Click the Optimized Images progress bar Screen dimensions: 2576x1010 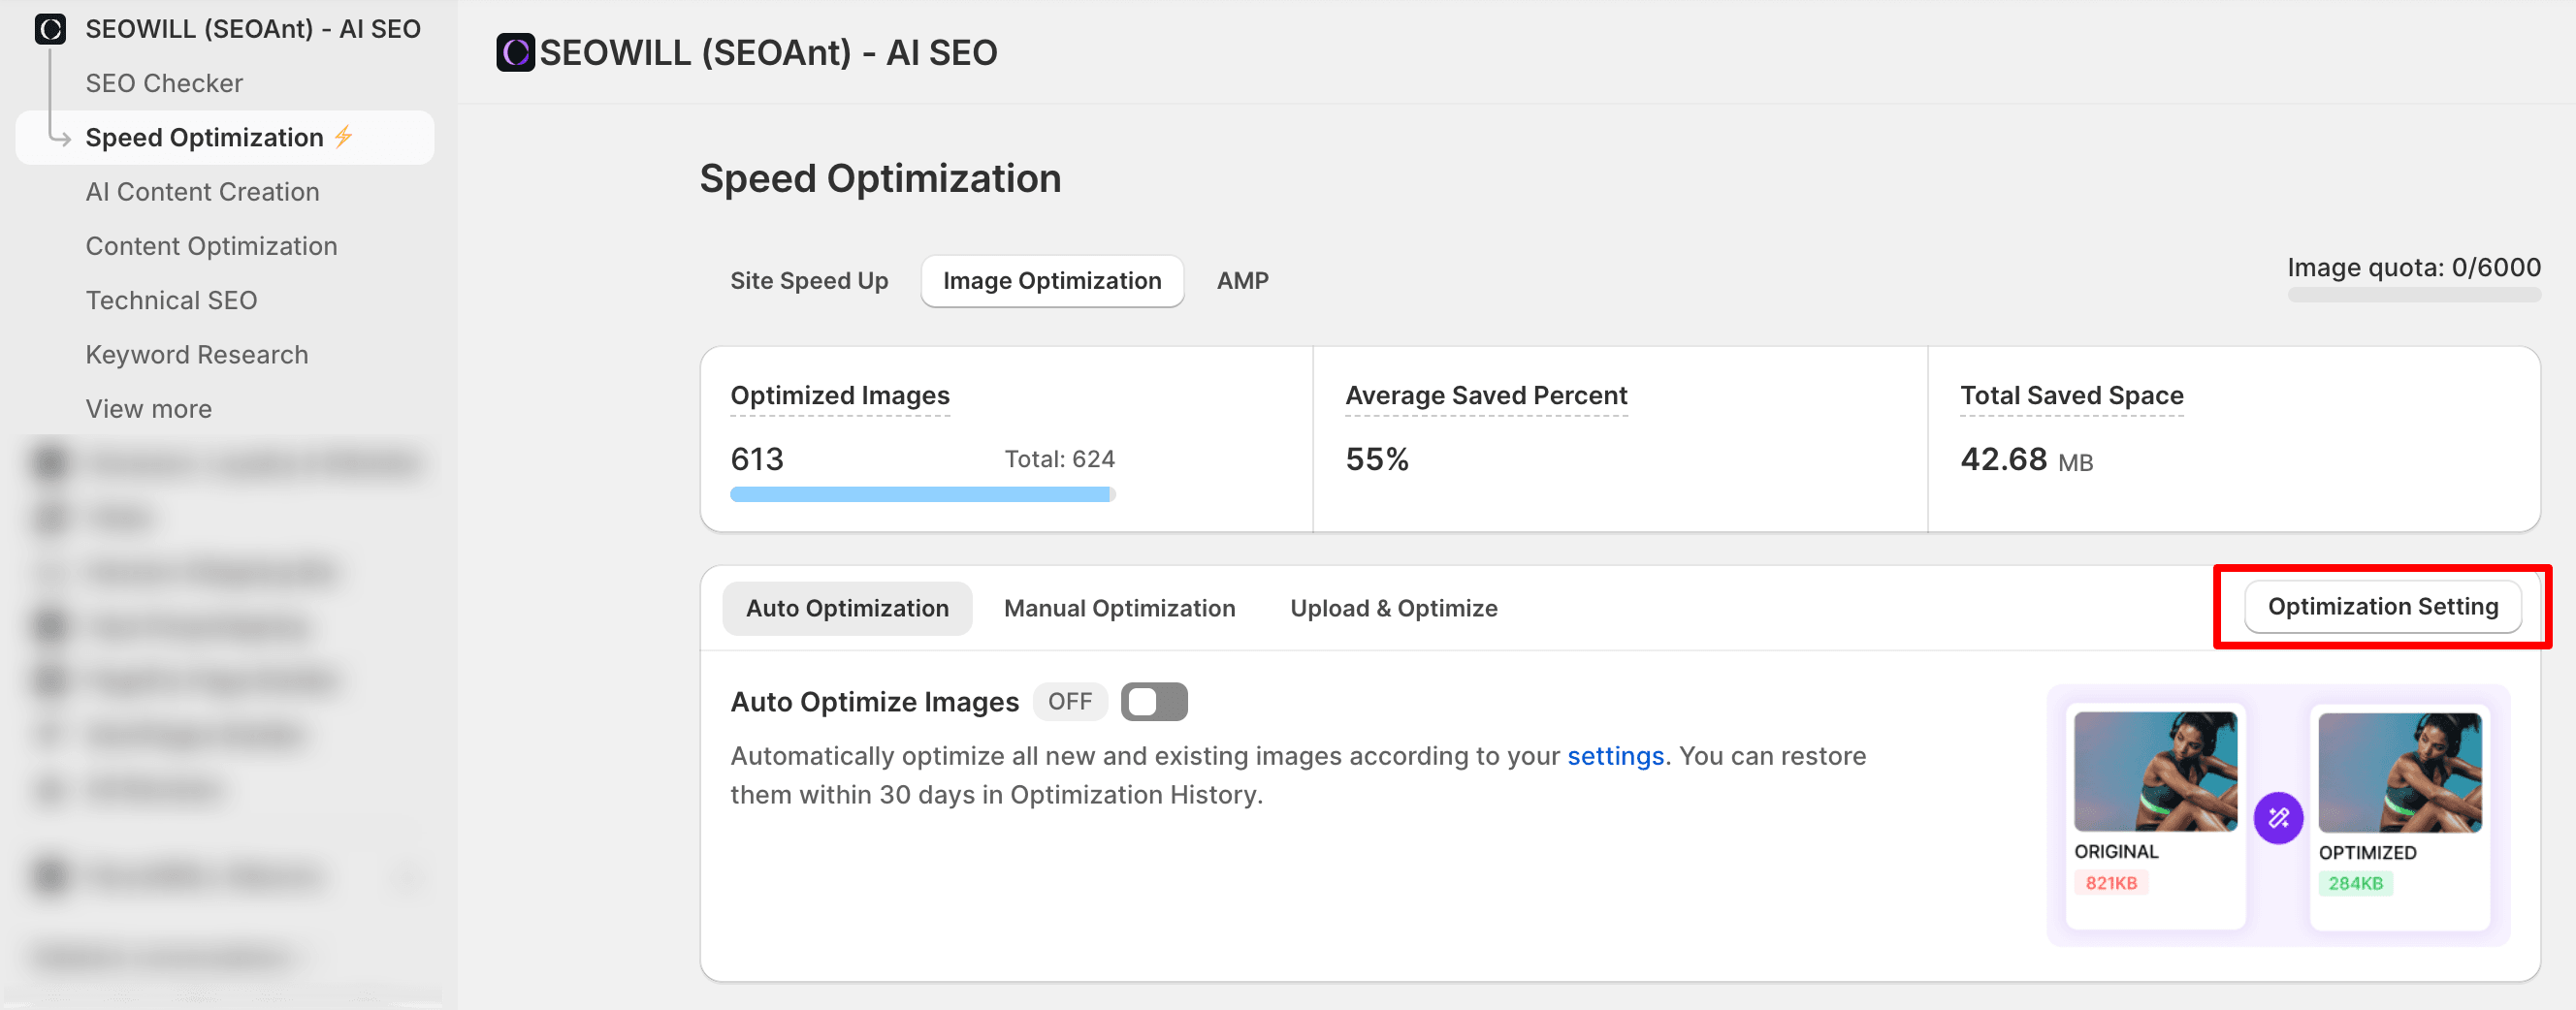click(x=921, y=494)
